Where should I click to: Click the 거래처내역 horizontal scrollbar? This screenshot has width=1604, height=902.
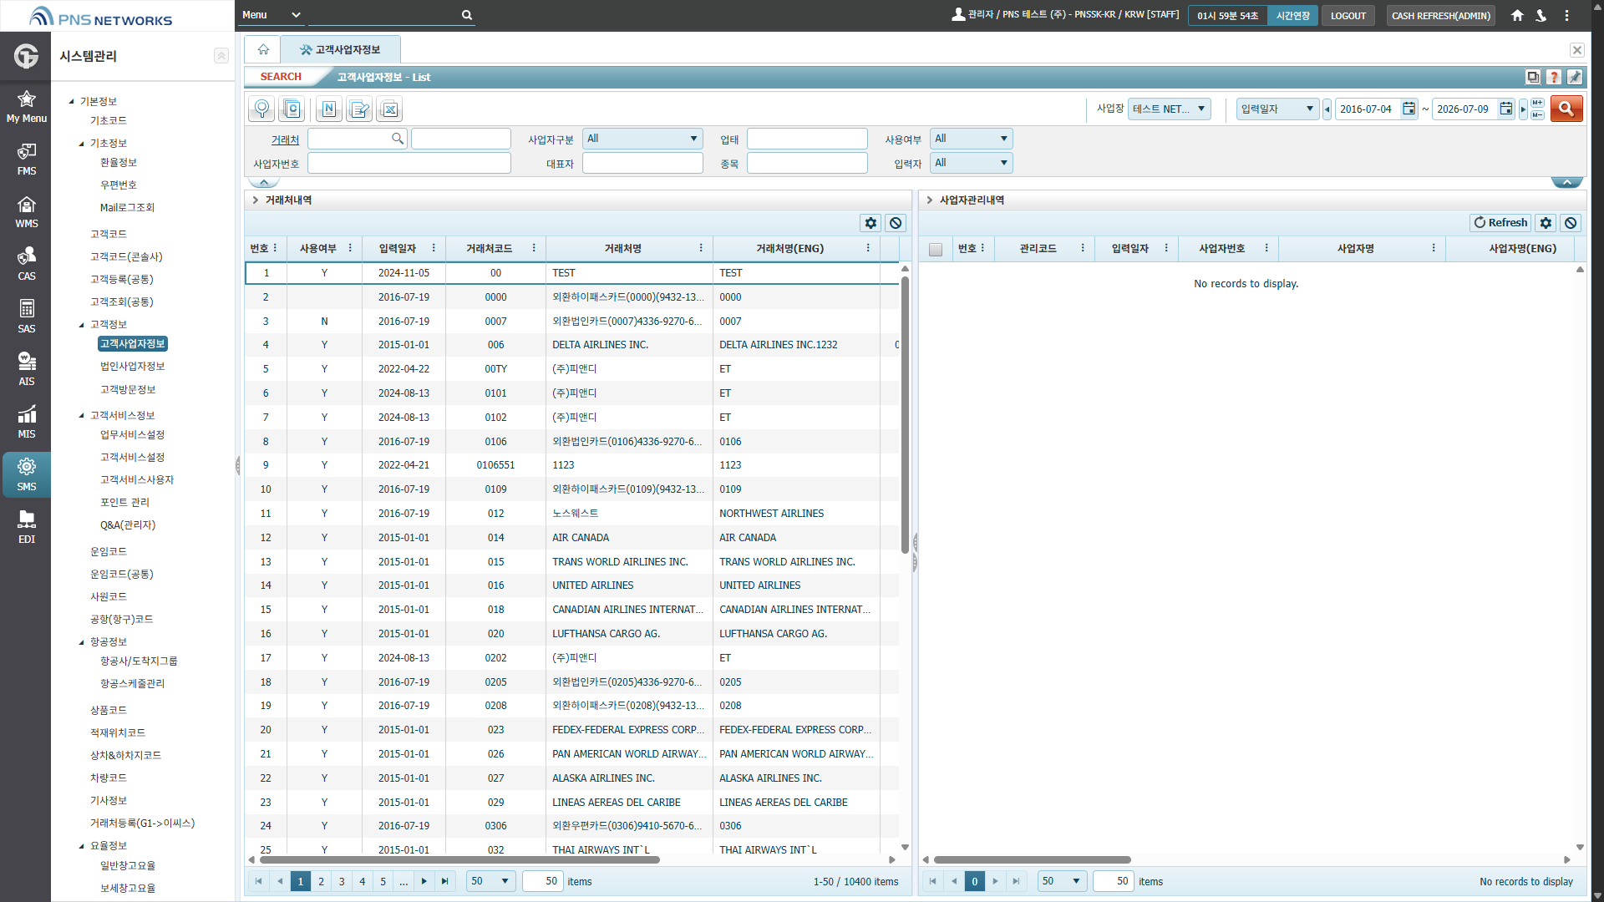[459, 859]
